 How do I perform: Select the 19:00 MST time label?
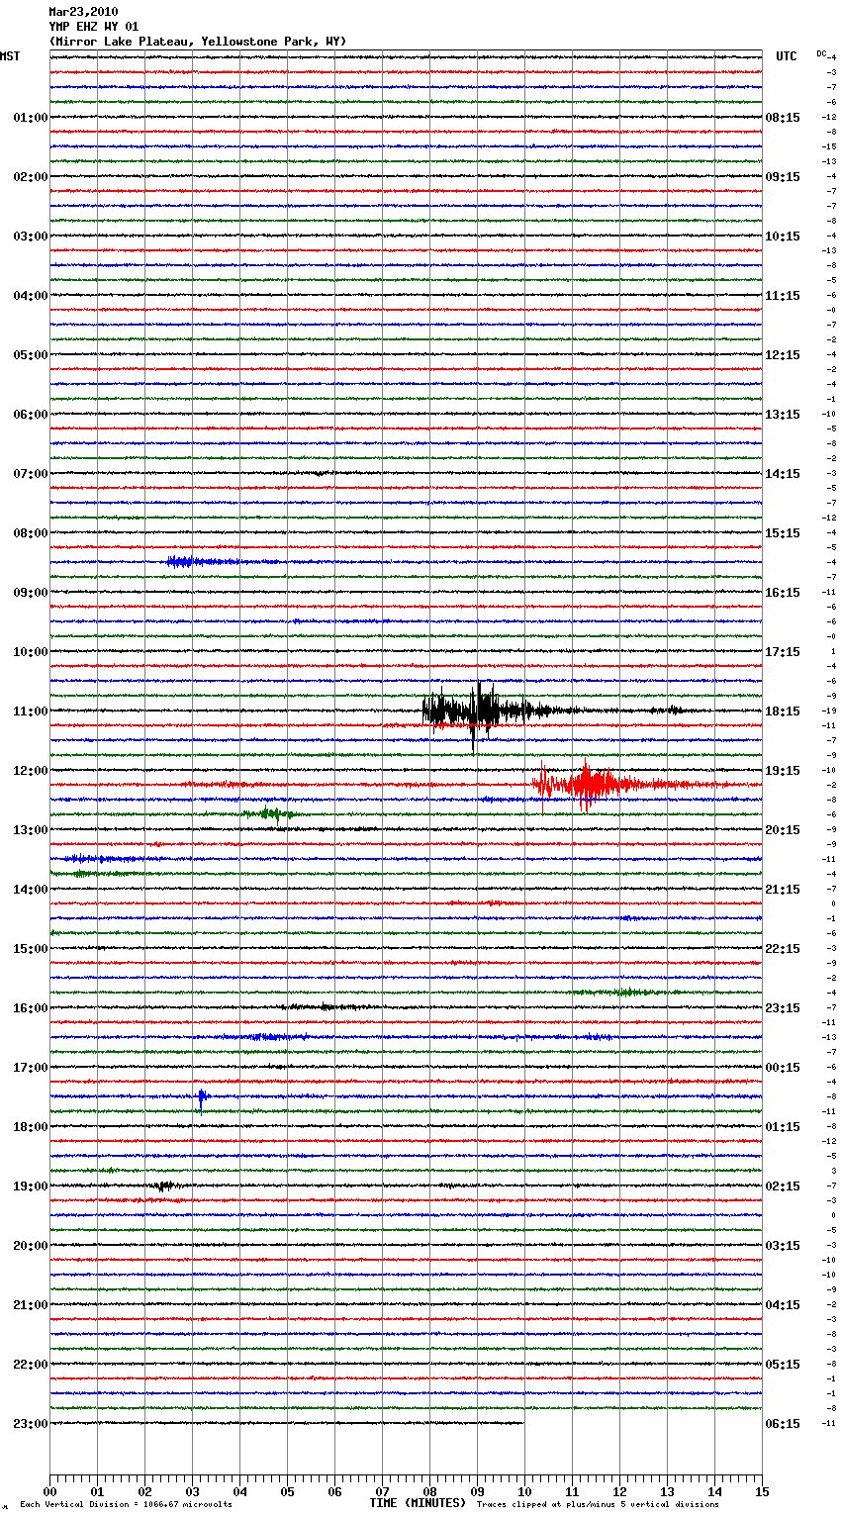(x=30, y=1186)
